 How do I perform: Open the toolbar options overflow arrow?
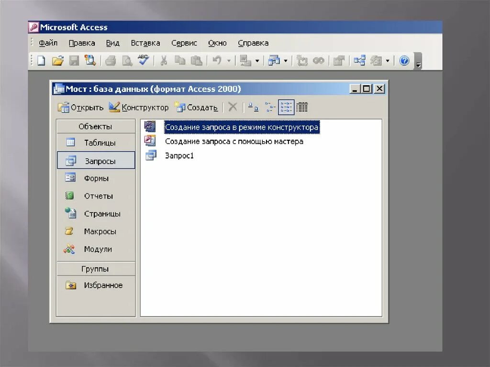click(418, 61)
